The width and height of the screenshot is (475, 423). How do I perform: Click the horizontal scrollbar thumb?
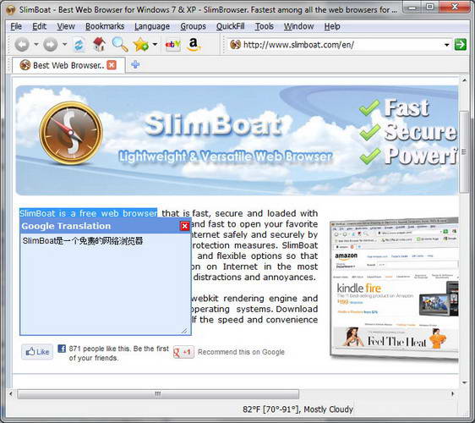(158, 394)
